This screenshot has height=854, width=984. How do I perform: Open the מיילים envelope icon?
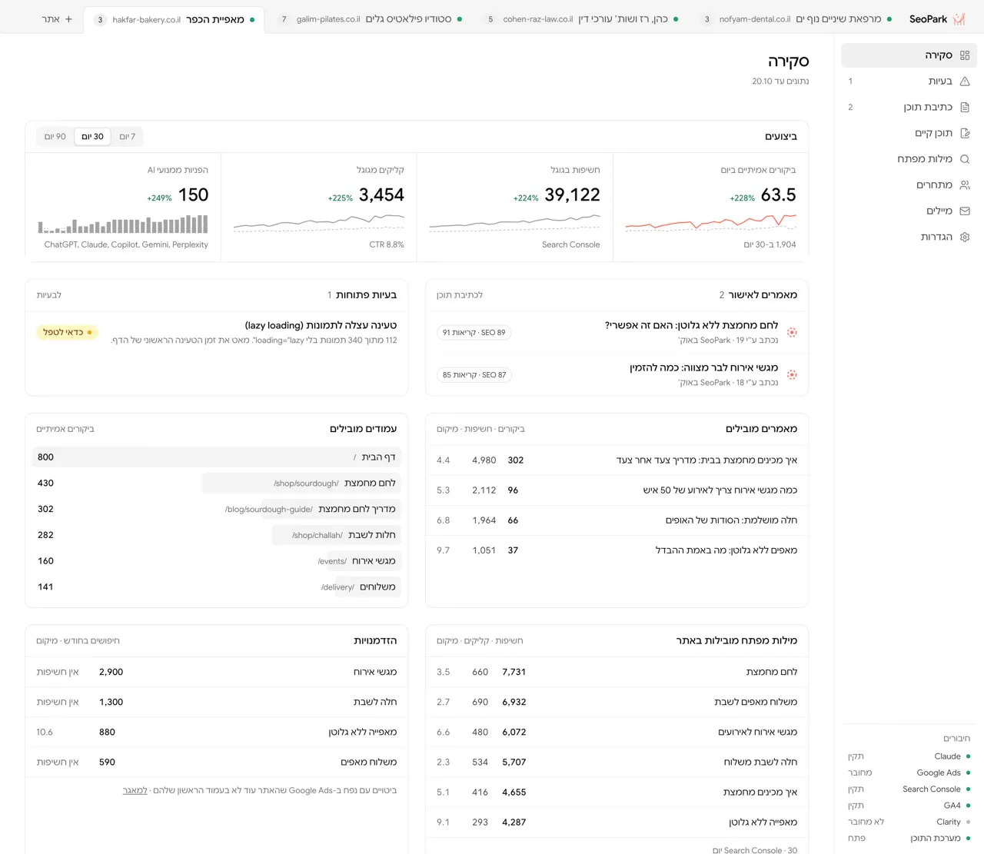click(x=965, y=211)
